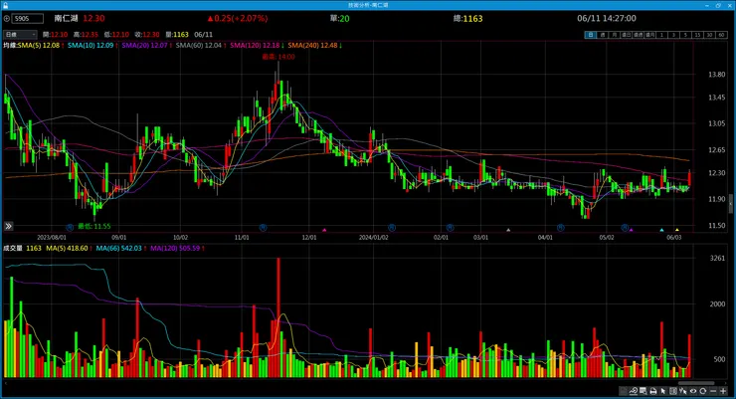Click the magenta triangle marker near 12/01

tap(324, 230)
